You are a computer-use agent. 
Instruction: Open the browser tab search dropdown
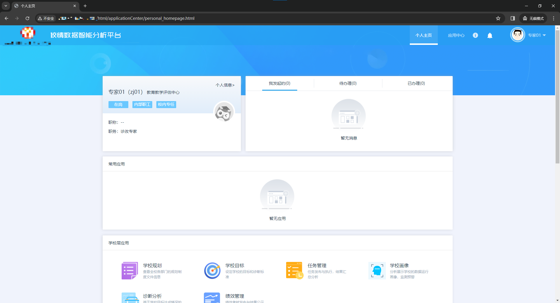6,6
